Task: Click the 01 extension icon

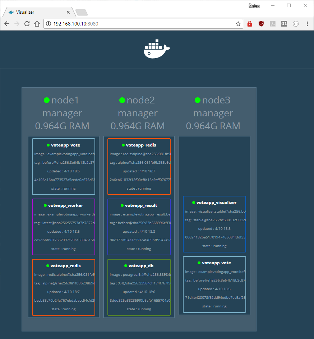Action: point(284,24)
